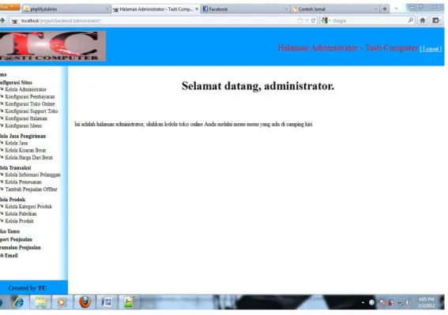Show hidden system tray icons arrow
Screen dimensions: 448x315
(363, 302)
